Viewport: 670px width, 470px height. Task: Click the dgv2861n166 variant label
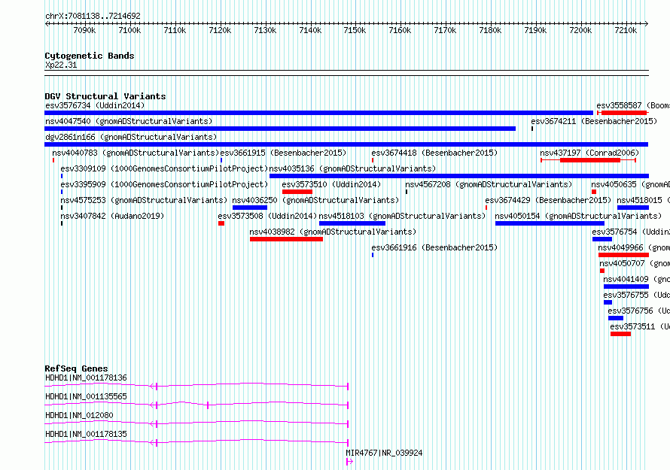point(131,137)
